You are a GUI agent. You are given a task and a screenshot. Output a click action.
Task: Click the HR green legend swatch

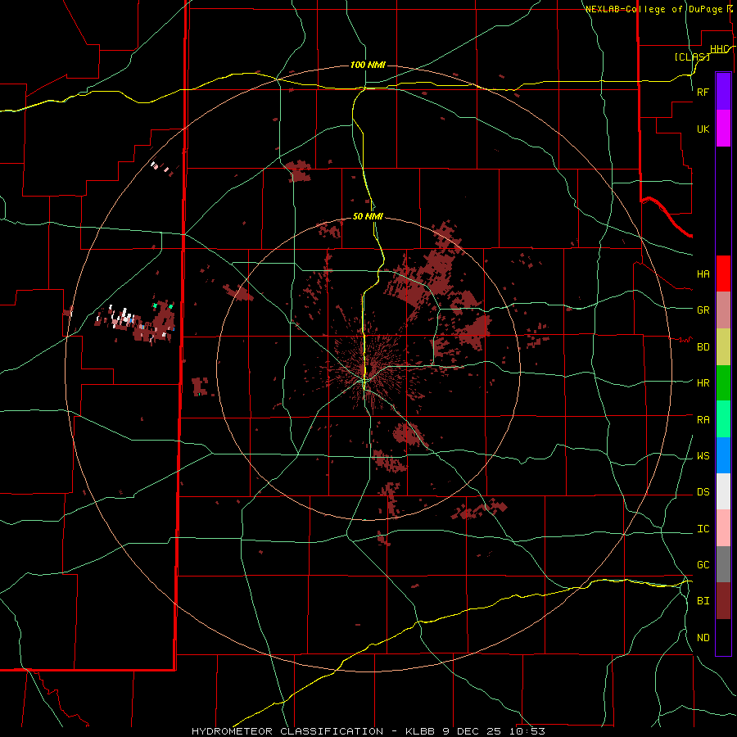coord(723,382)
